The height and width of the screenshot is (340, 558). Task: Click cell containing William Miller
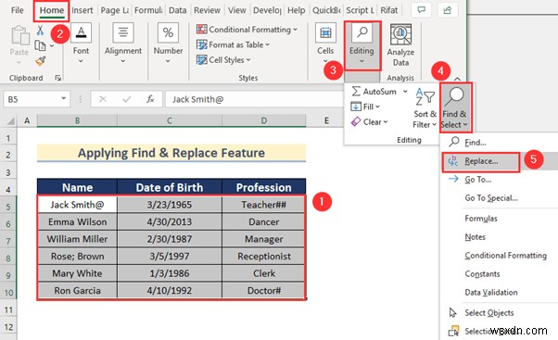78,239
